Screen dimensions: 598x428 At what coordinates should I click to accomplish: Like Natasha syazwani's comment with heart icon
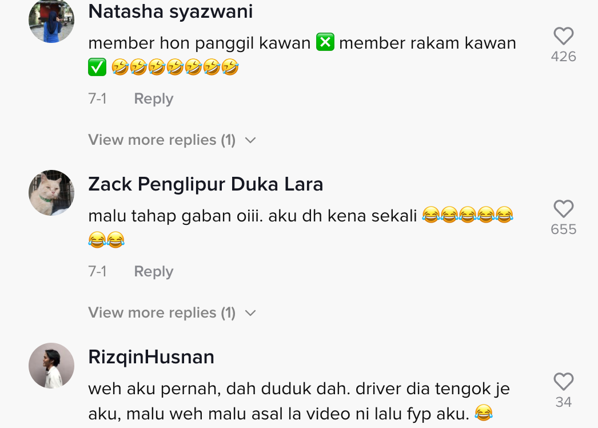click(x=563, y=36)
